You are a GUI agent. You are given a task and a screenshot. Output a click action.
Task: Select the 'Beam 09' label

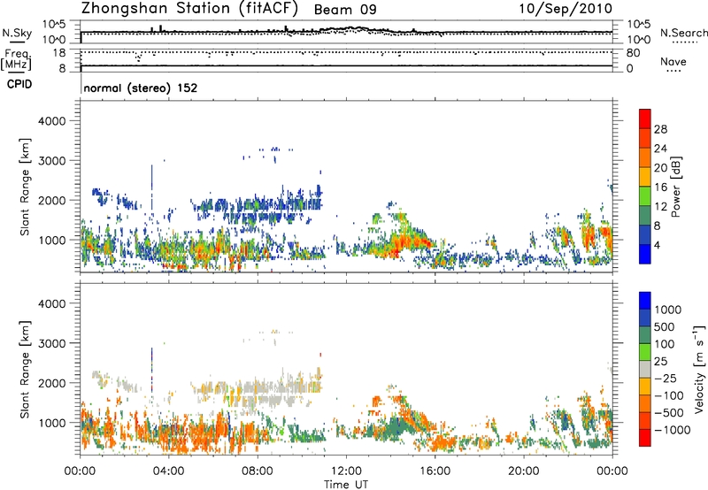[x=345, y=10]
